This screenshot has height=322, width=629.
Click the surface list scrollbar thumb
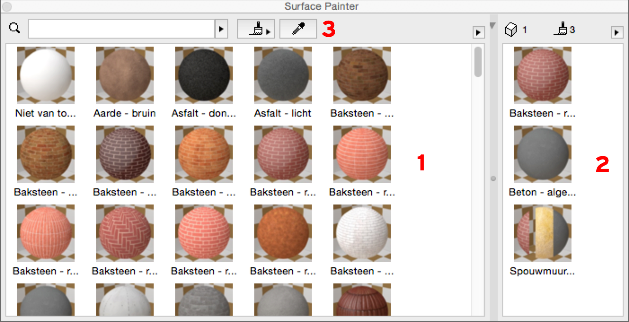(x=478, y=62)
